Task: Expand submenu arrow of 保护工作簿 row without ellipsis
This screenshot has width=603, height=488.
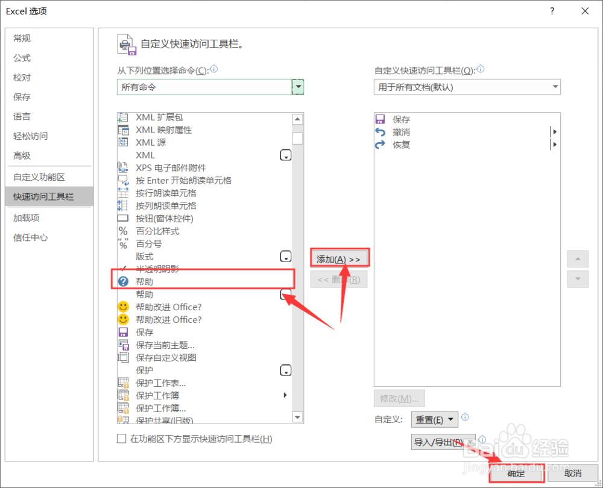Action: pyautogui.click(x=285, y=395)
